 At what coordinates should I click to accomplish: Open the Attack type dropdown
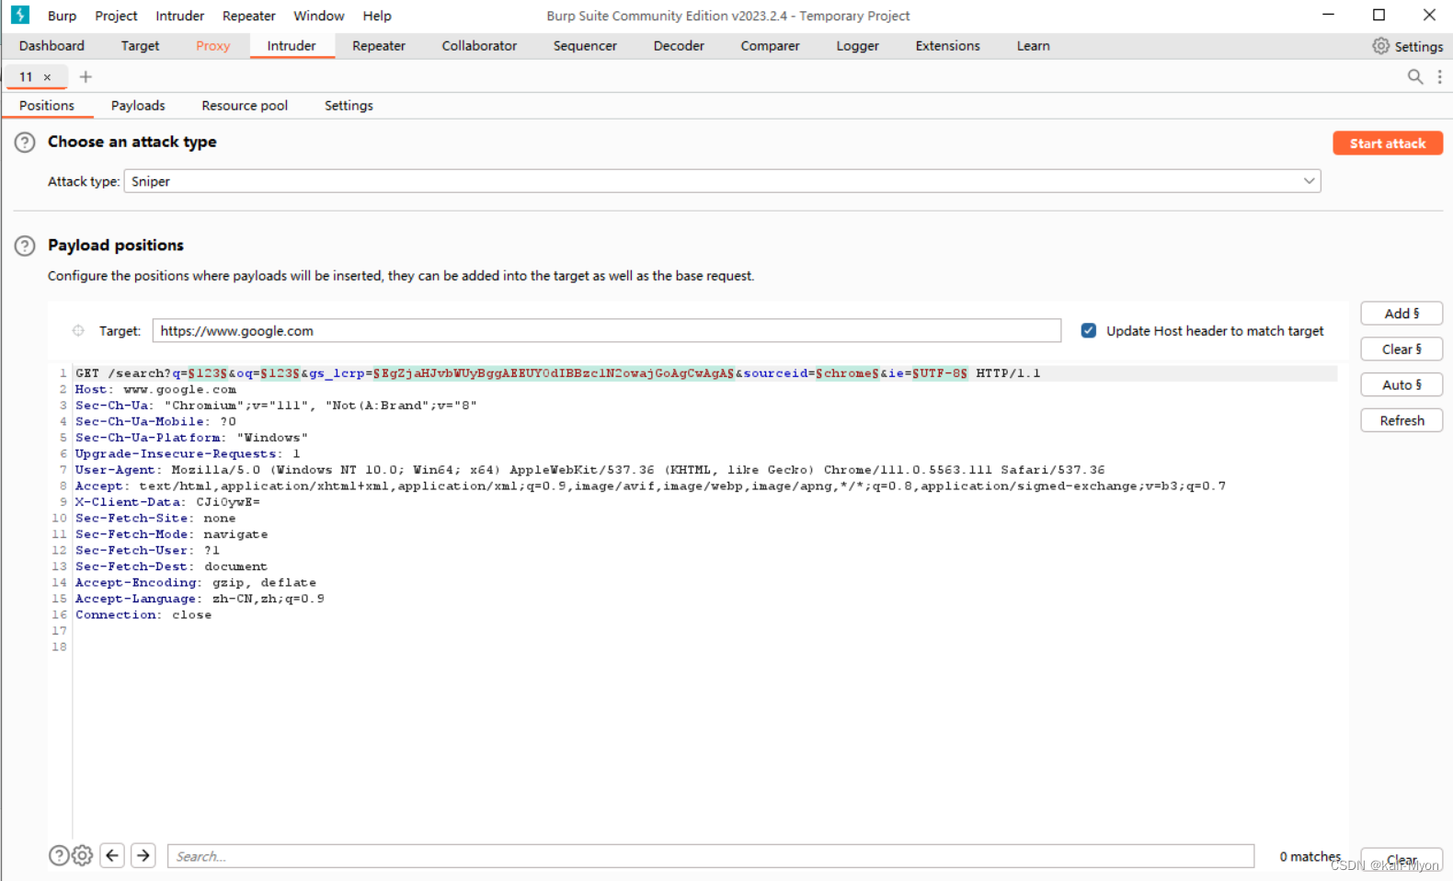click(x=722, y=181)
